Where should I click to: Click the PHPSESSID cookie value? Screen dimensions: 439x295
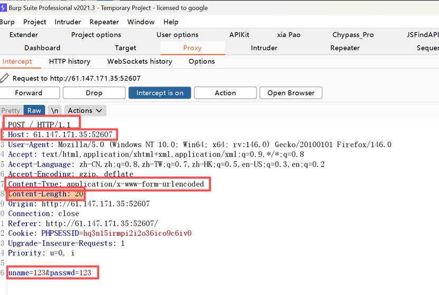pos(137,233)
